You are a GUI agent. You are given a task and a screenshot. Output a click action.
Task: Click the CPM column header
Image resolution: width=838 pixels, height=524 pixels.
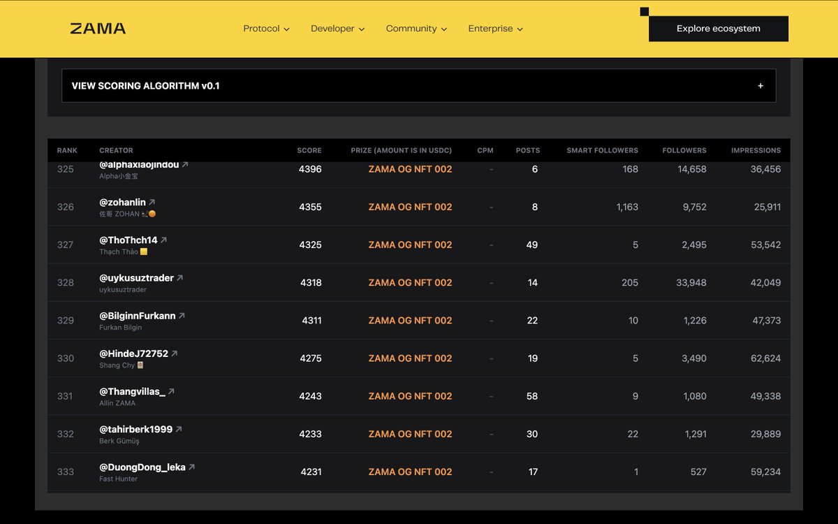point(485,150)
